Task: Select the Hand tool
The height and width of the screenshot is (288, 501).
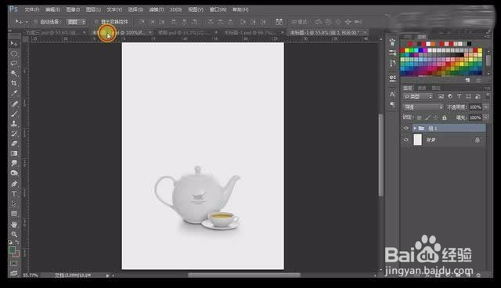Action: coord(14,225)
